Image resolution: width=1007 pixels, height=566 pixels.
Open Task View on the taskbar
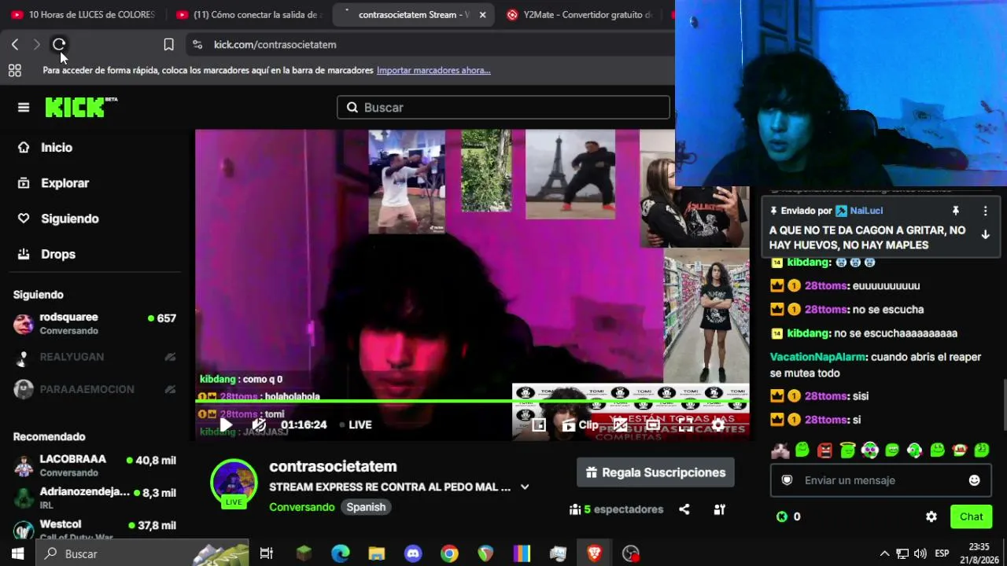[267, 554]
